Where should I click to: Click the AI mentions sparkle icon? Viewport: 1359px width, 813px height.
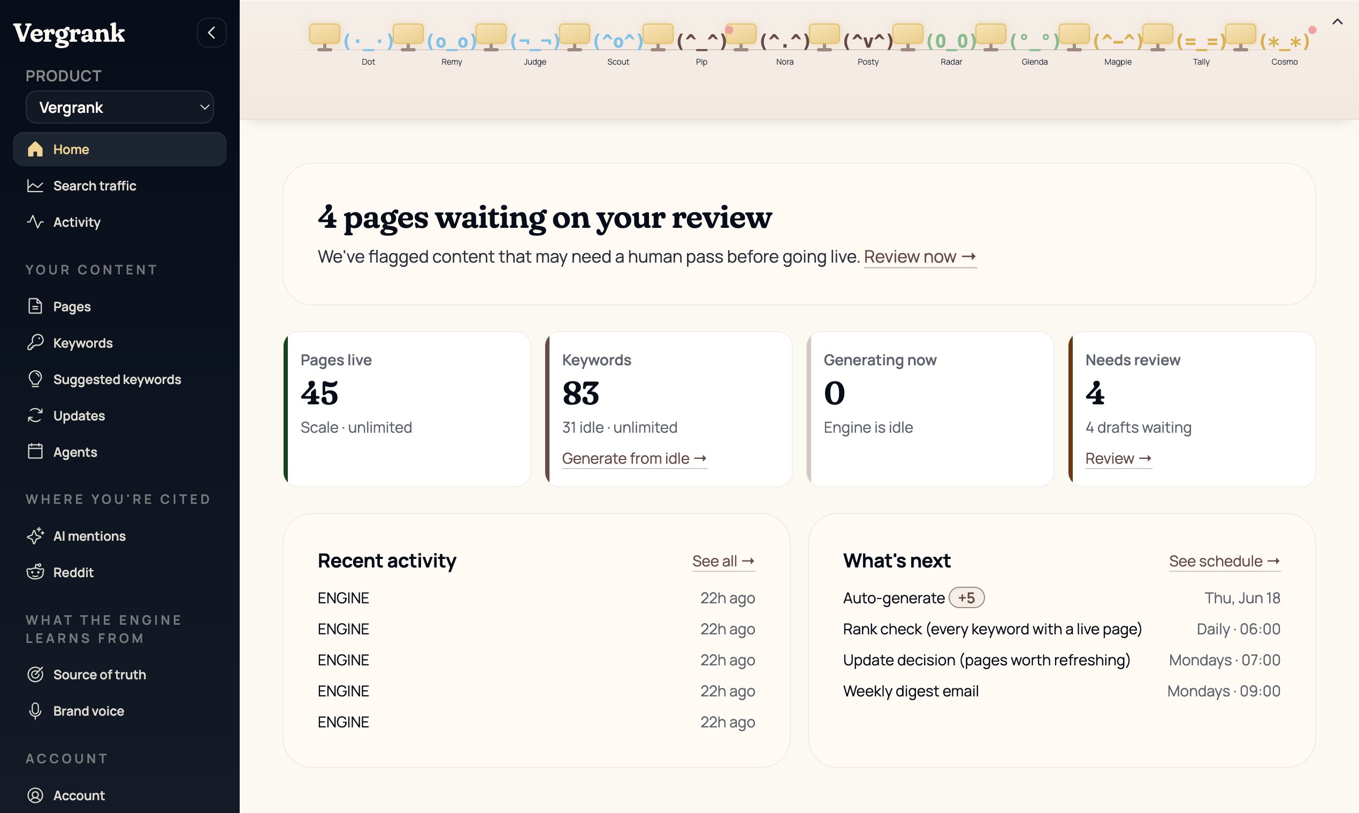pos(35,536)
